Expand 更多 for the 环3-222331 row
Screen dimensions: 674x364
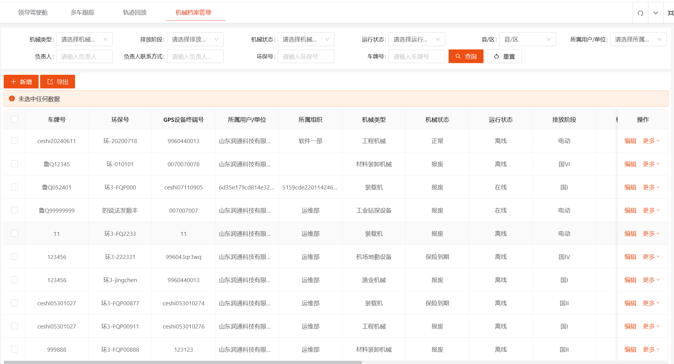[651, 257]
